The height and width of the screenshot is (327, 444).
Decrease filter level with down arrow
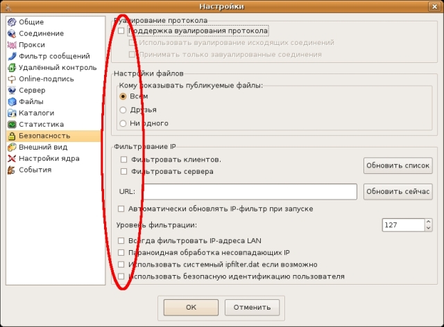pyautogui.click(x=428, y=228)
